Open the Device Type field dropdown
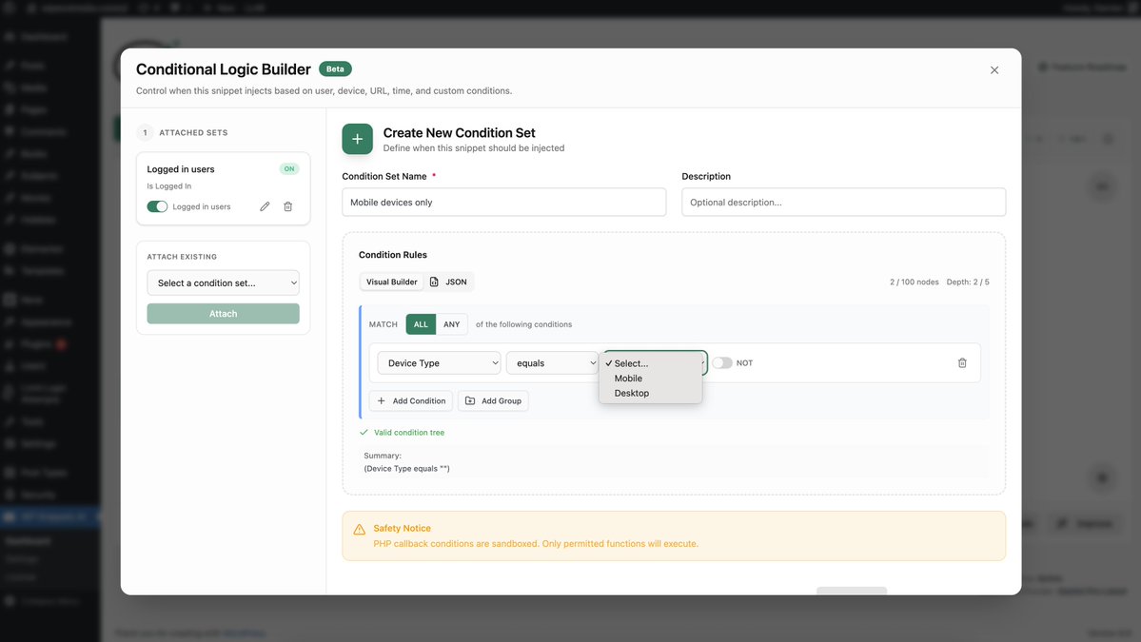This screenshot has width=1141, height=642. [x=438, y=362]
